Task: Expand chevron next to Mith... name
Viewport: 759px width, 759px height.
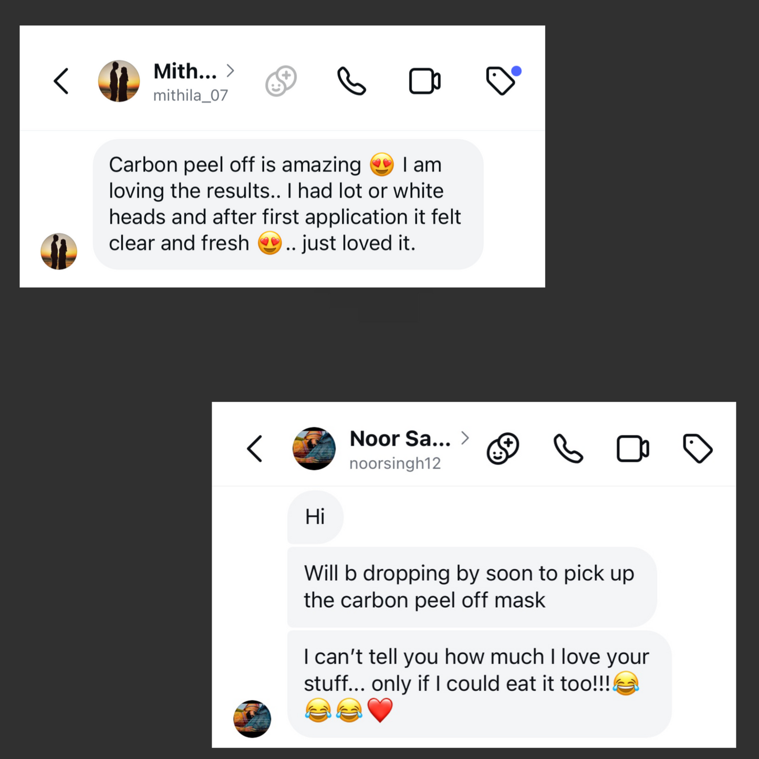Action: (230, 70)
